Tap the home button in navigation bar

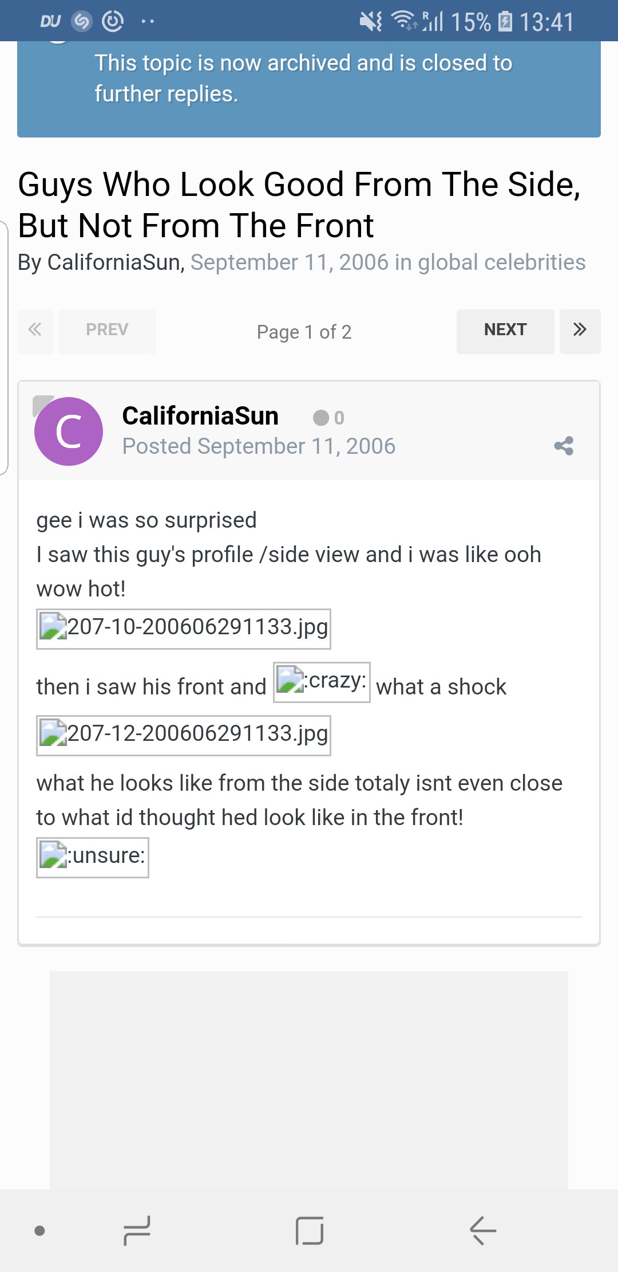pos(310,1230)
